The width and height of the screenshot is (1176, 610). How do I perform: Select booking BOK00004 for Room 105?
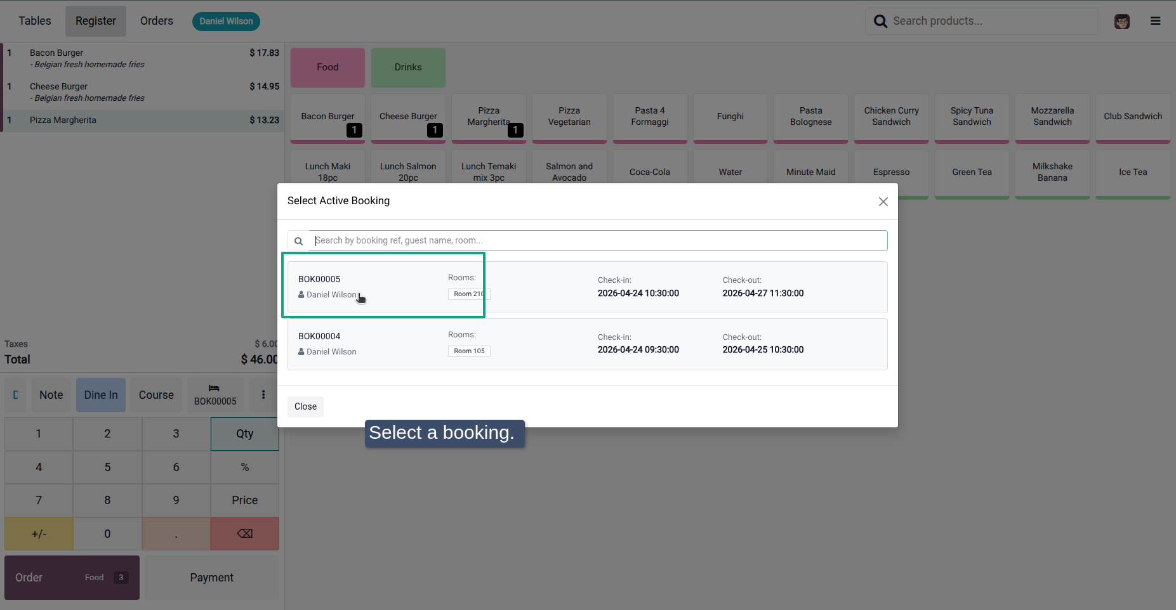587,344
